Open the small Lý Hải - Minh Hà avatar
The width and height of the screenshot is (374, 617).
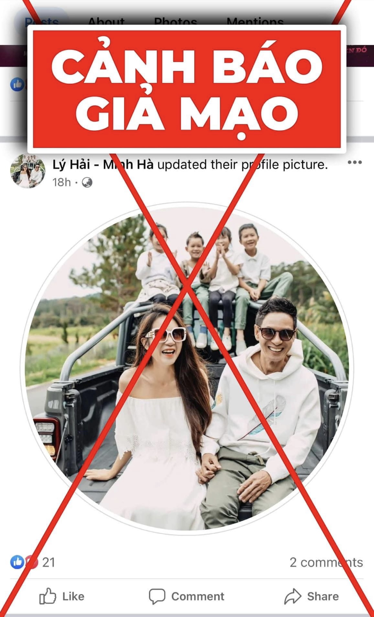coord(28,171)
